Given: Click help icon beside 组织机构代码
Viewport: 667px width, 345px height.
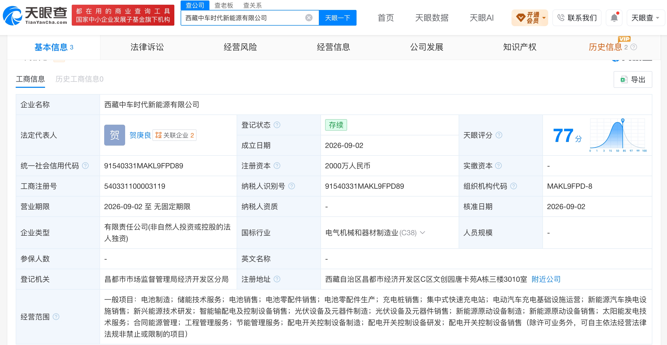Looking at the screenshot, I should pyautogui.click(x=514, y=186).
